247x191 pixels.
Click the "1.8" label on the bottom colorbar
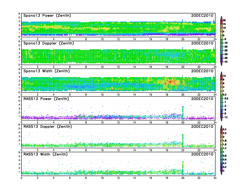225,140
